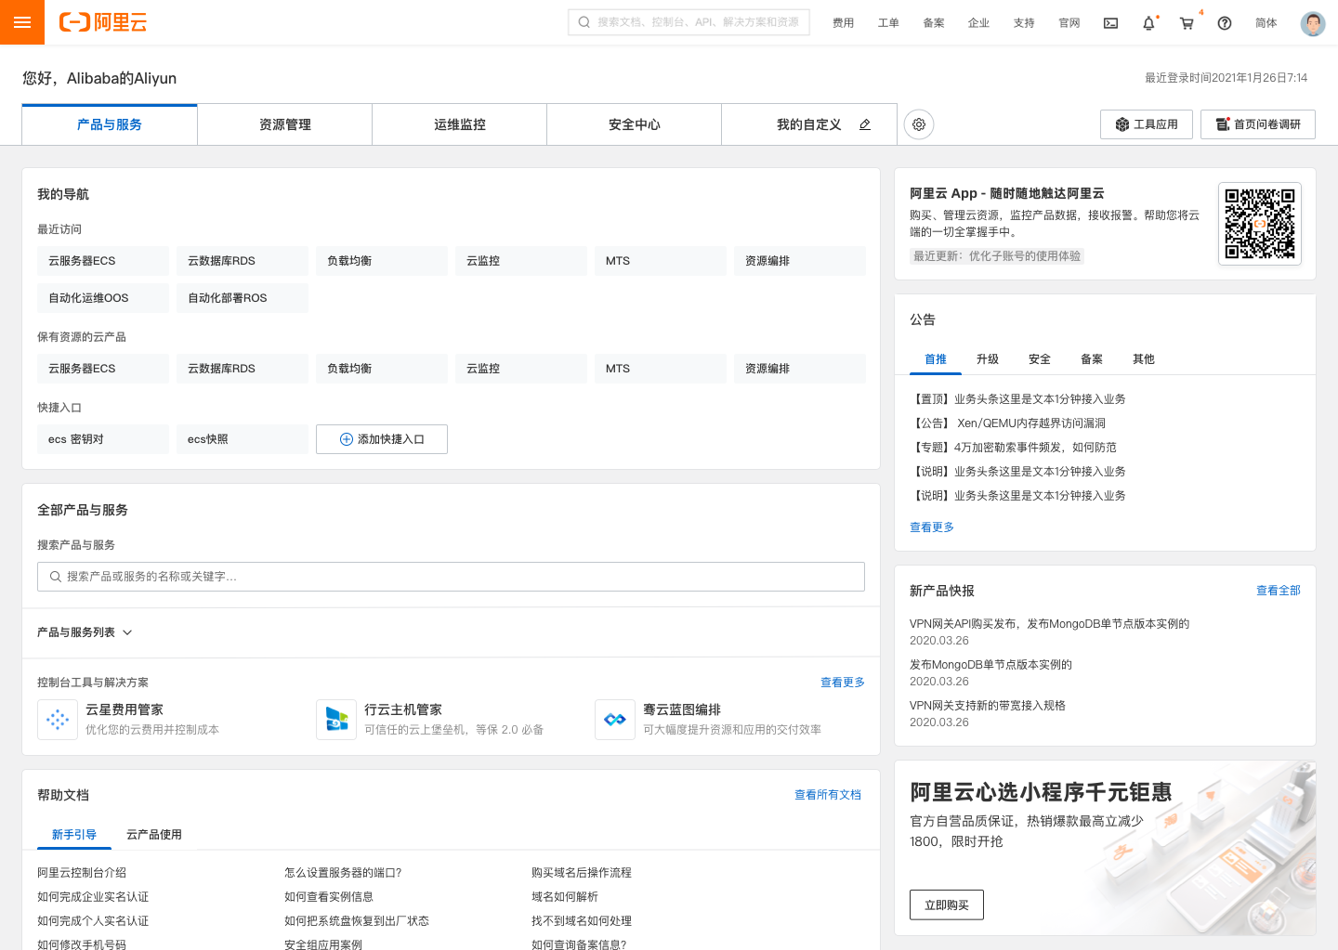This screenshot has height=950, width=1338.
Task: Switch announcements to 安全 tab
Action: (1040, 359)
